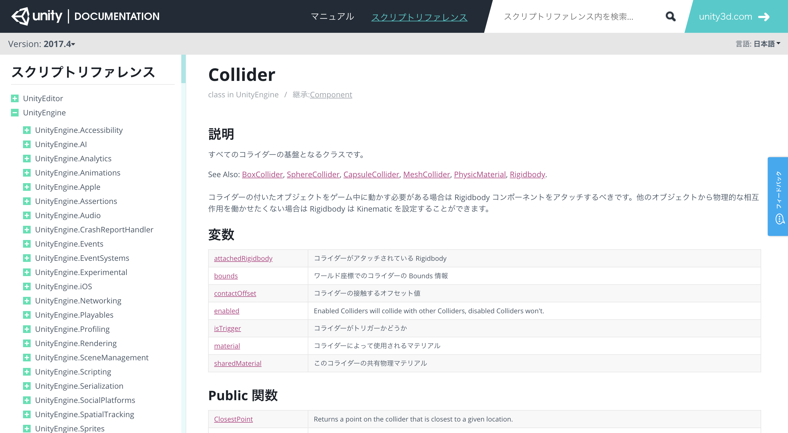Select the スクリプトリファレンス tab
Screen dimensions: 788x433
pos(420,16)
